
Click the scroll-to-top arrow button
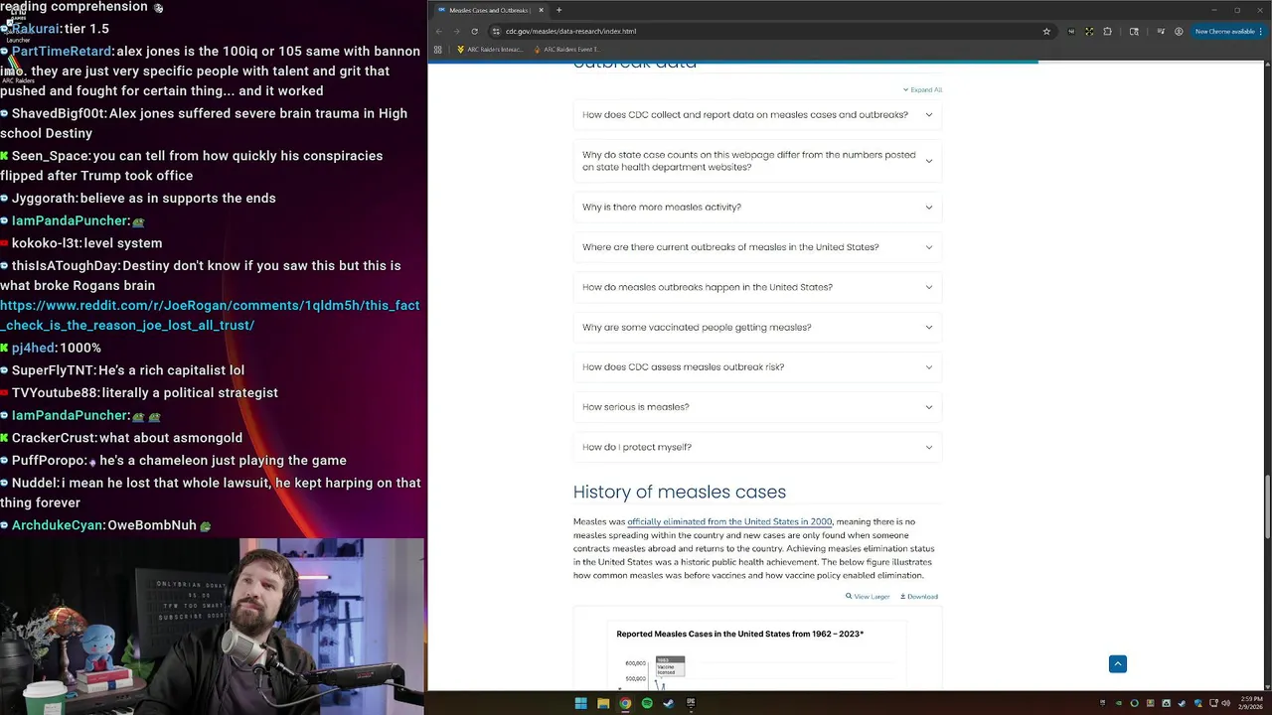pyautogui.click(x=1118, y=663)
